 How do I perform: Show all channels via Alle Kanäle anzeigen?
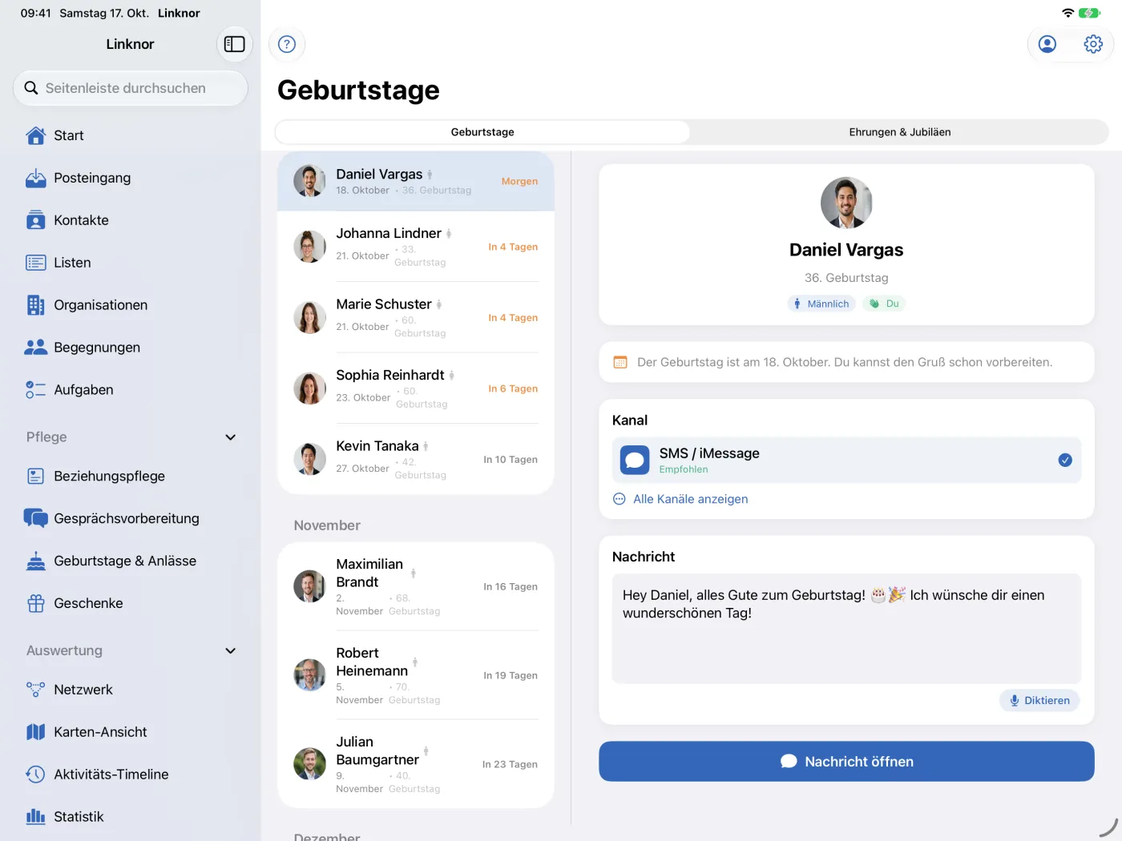tap(680, 499)
